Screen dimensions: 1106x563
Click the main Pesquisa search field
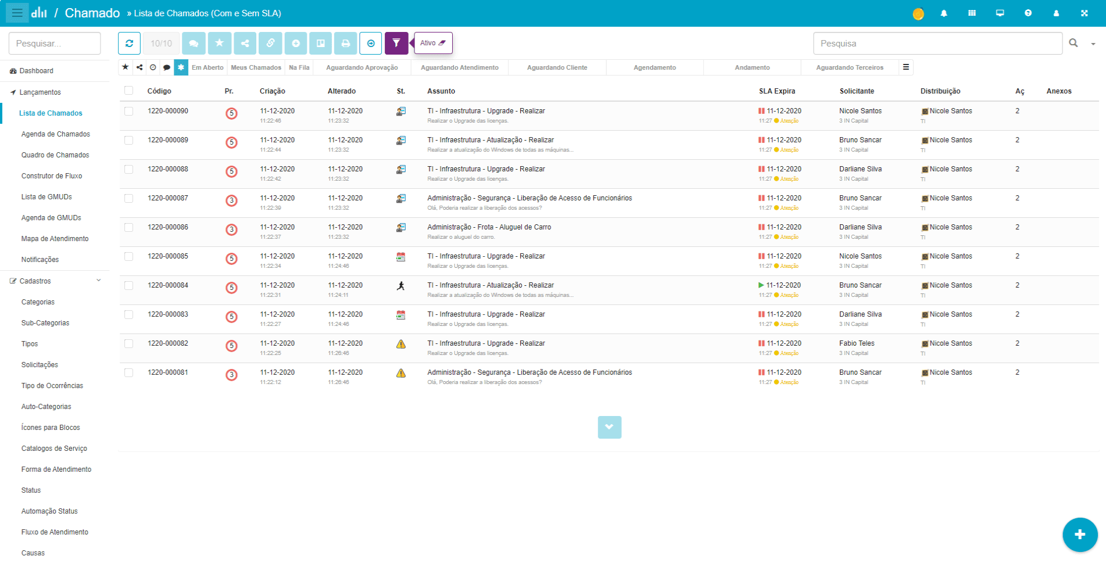(937, 44)
